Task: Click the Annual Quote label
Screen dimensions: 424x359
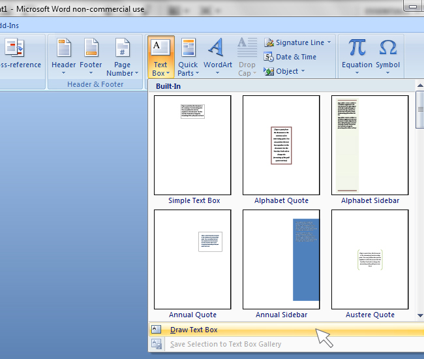Action: point(192,315)
